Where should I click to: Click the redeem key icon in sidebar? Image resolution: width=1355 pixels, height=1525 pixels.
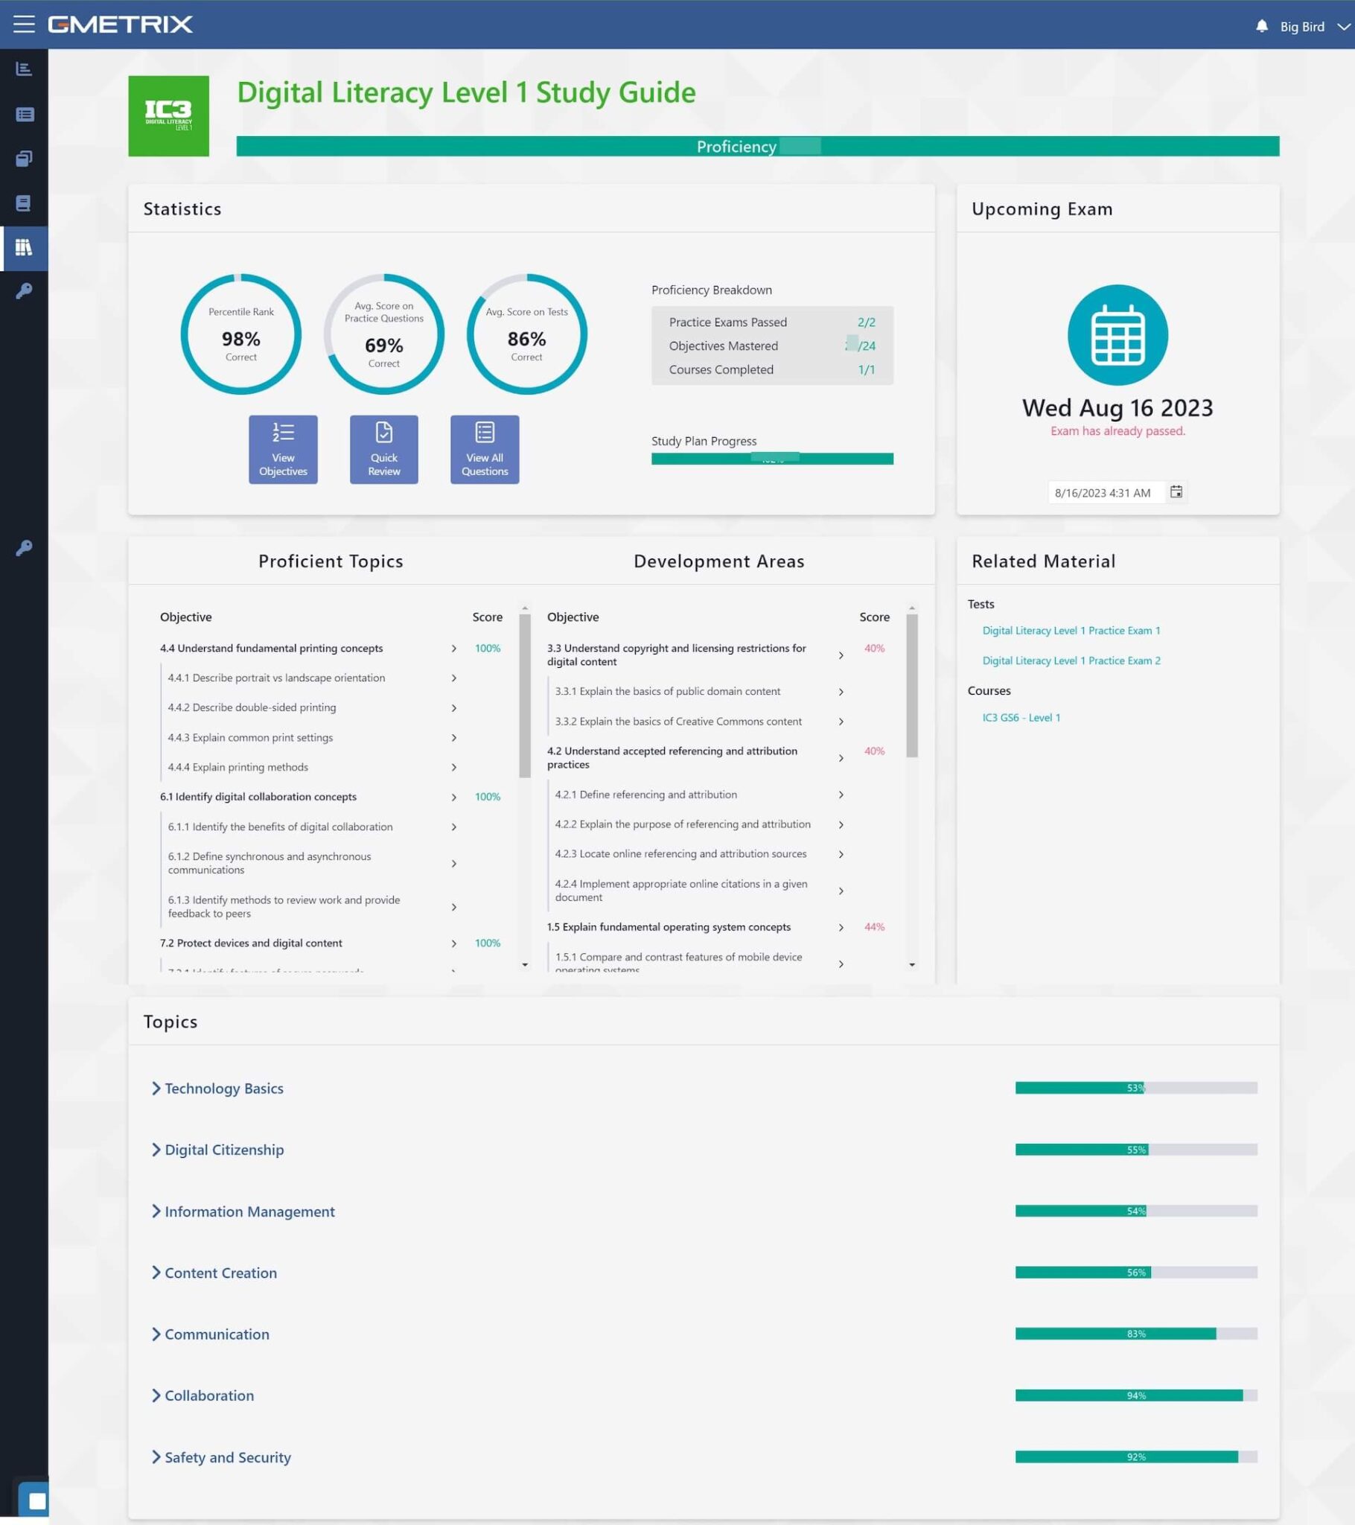pos(25,292)
